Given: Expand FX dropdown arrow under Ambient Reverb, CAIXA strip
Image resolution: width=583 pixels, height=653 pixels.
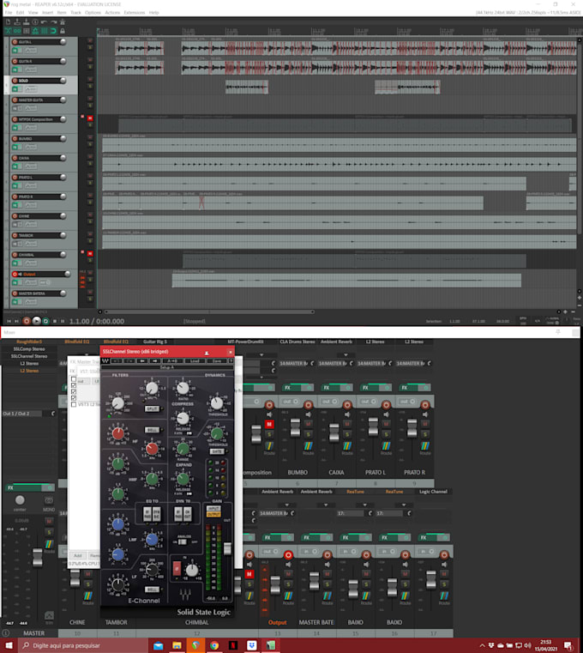Looking at the screenshot, I should [x=346, y=355].
